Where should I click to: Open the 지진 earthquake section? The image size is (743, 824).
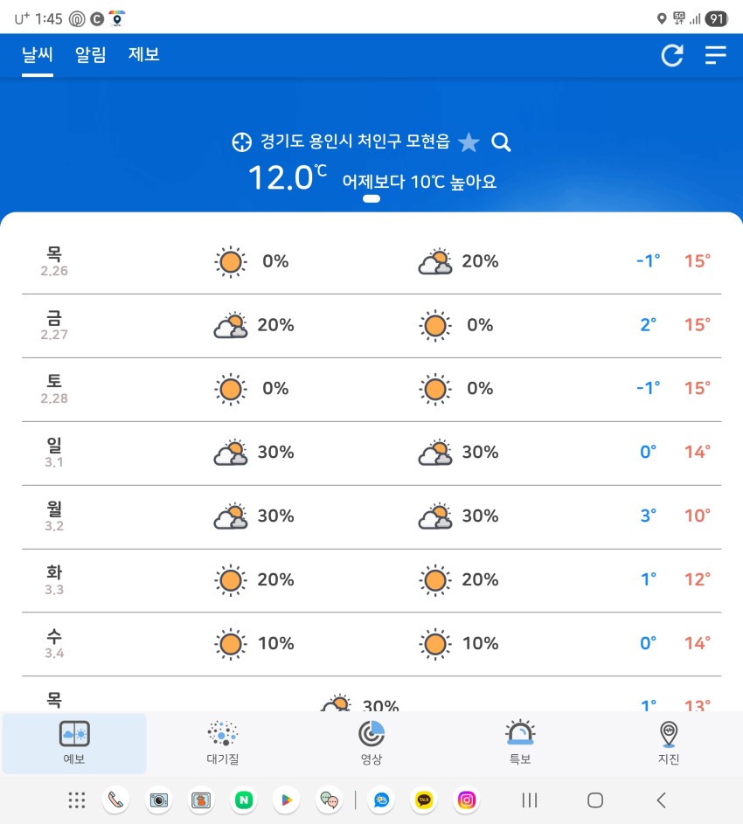pos(669,743)
